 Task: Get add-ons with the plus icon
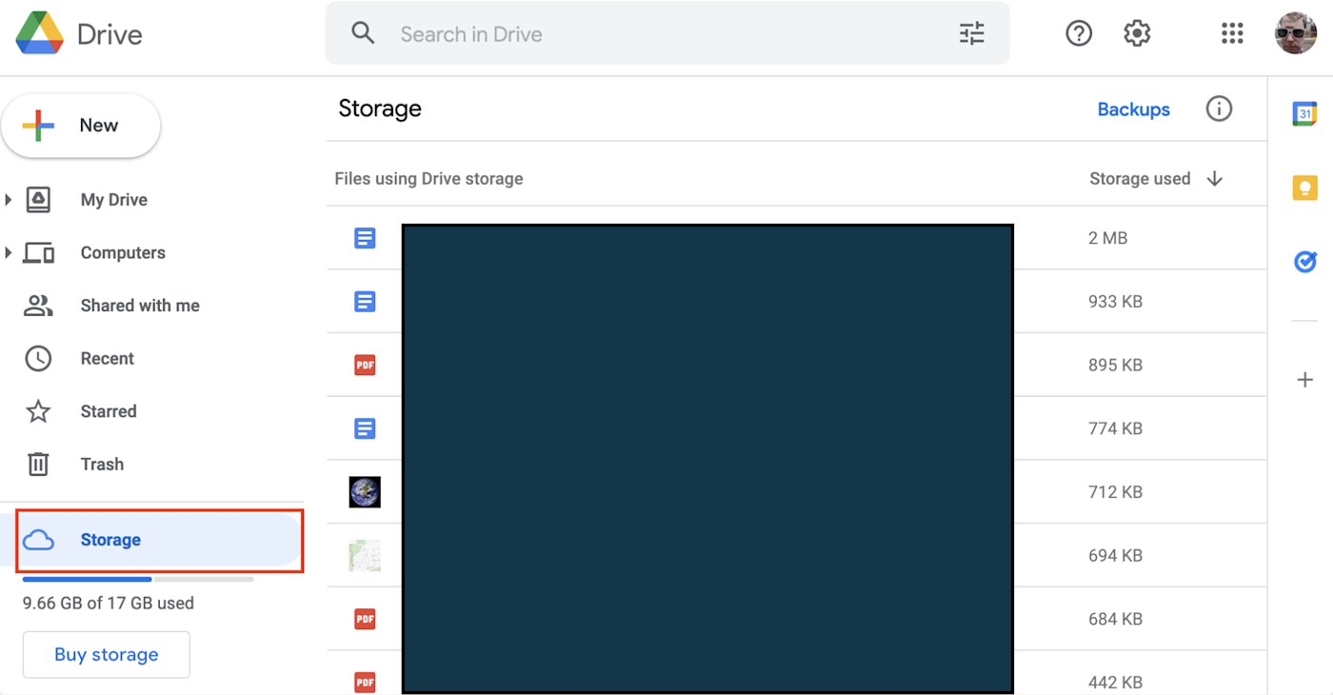coord(1304,380)
